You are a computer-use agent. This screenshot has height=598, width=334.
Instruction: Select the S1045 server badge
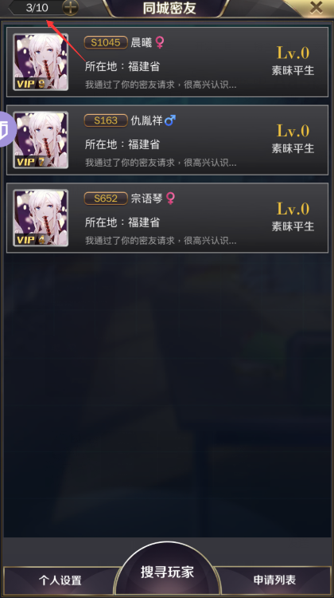106,42
